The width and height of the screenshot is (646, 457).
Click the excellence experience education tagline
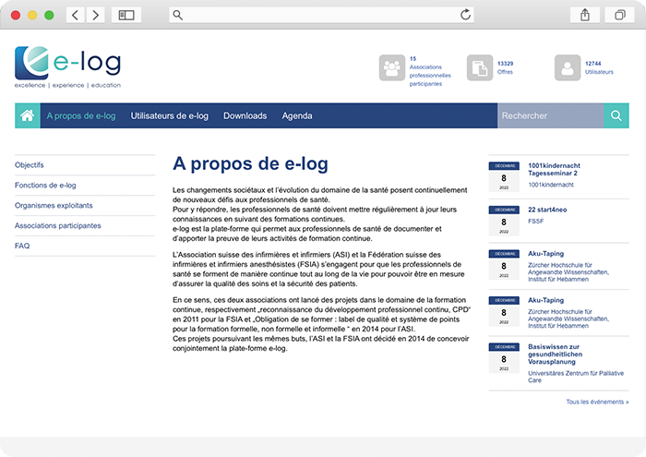tap(67, 85)
